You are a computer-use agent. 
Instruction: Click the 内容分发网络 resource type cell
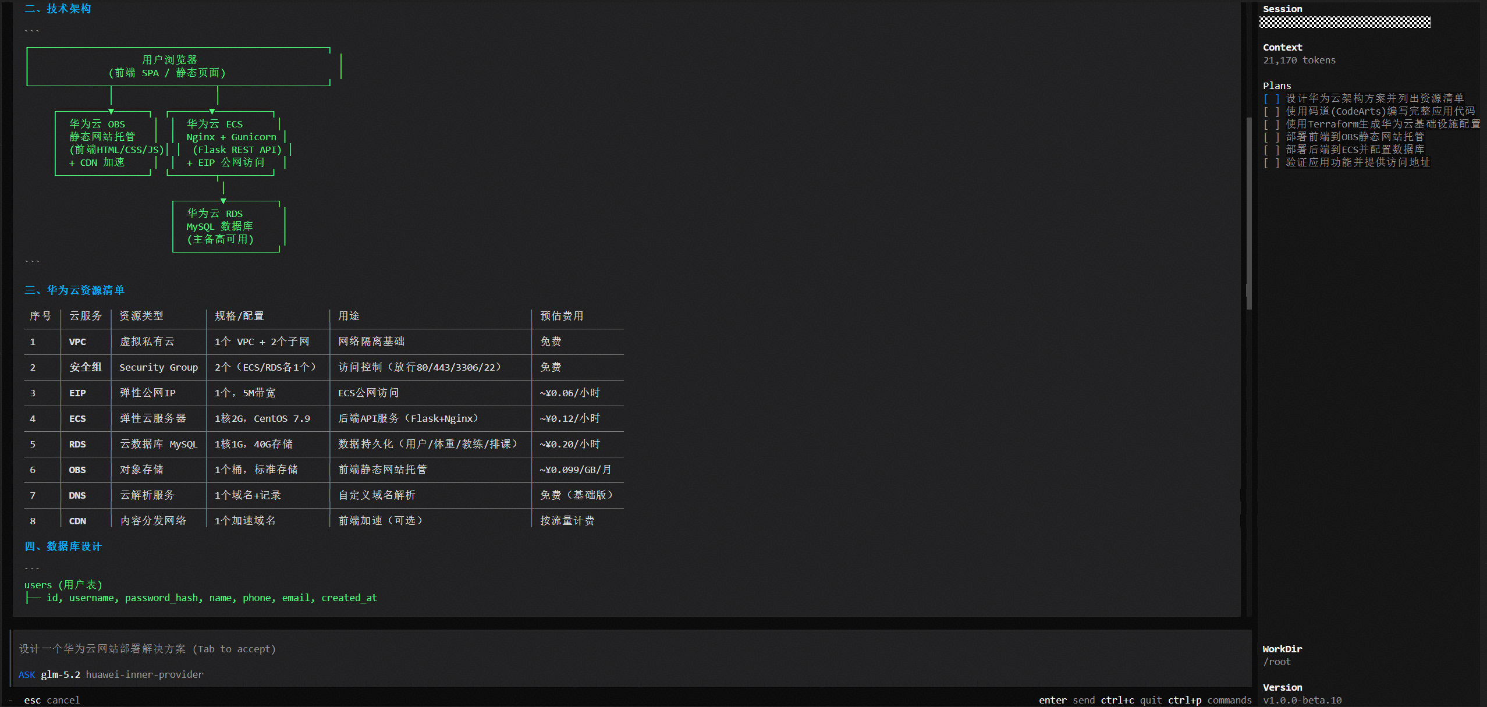click(x=153, y=521)
